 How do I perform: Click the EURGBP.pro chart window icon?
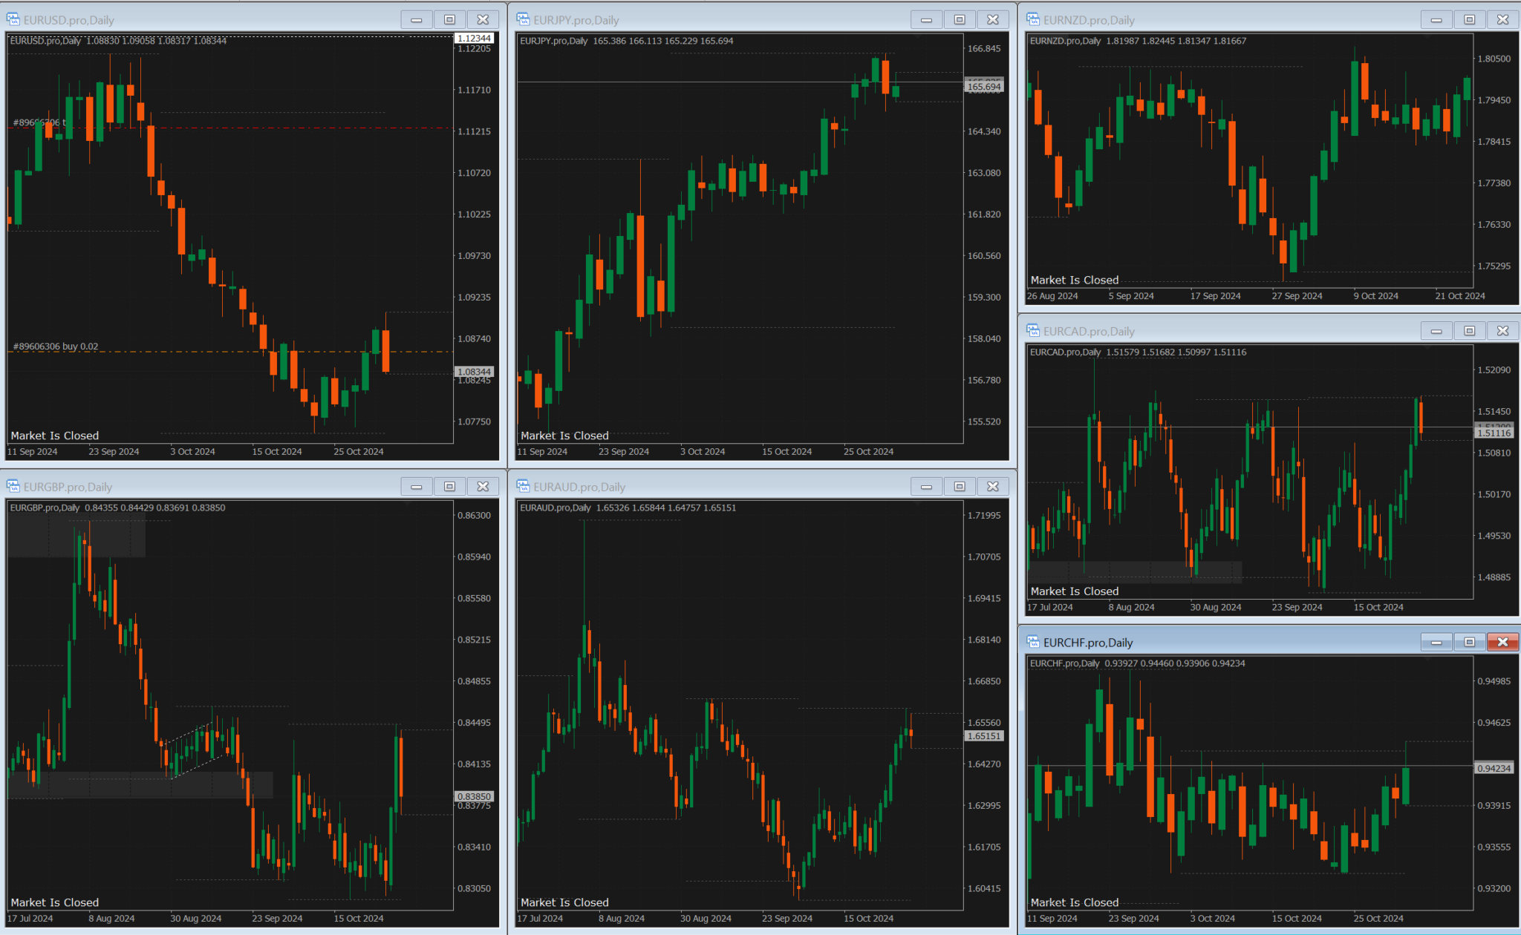point(13,487)
